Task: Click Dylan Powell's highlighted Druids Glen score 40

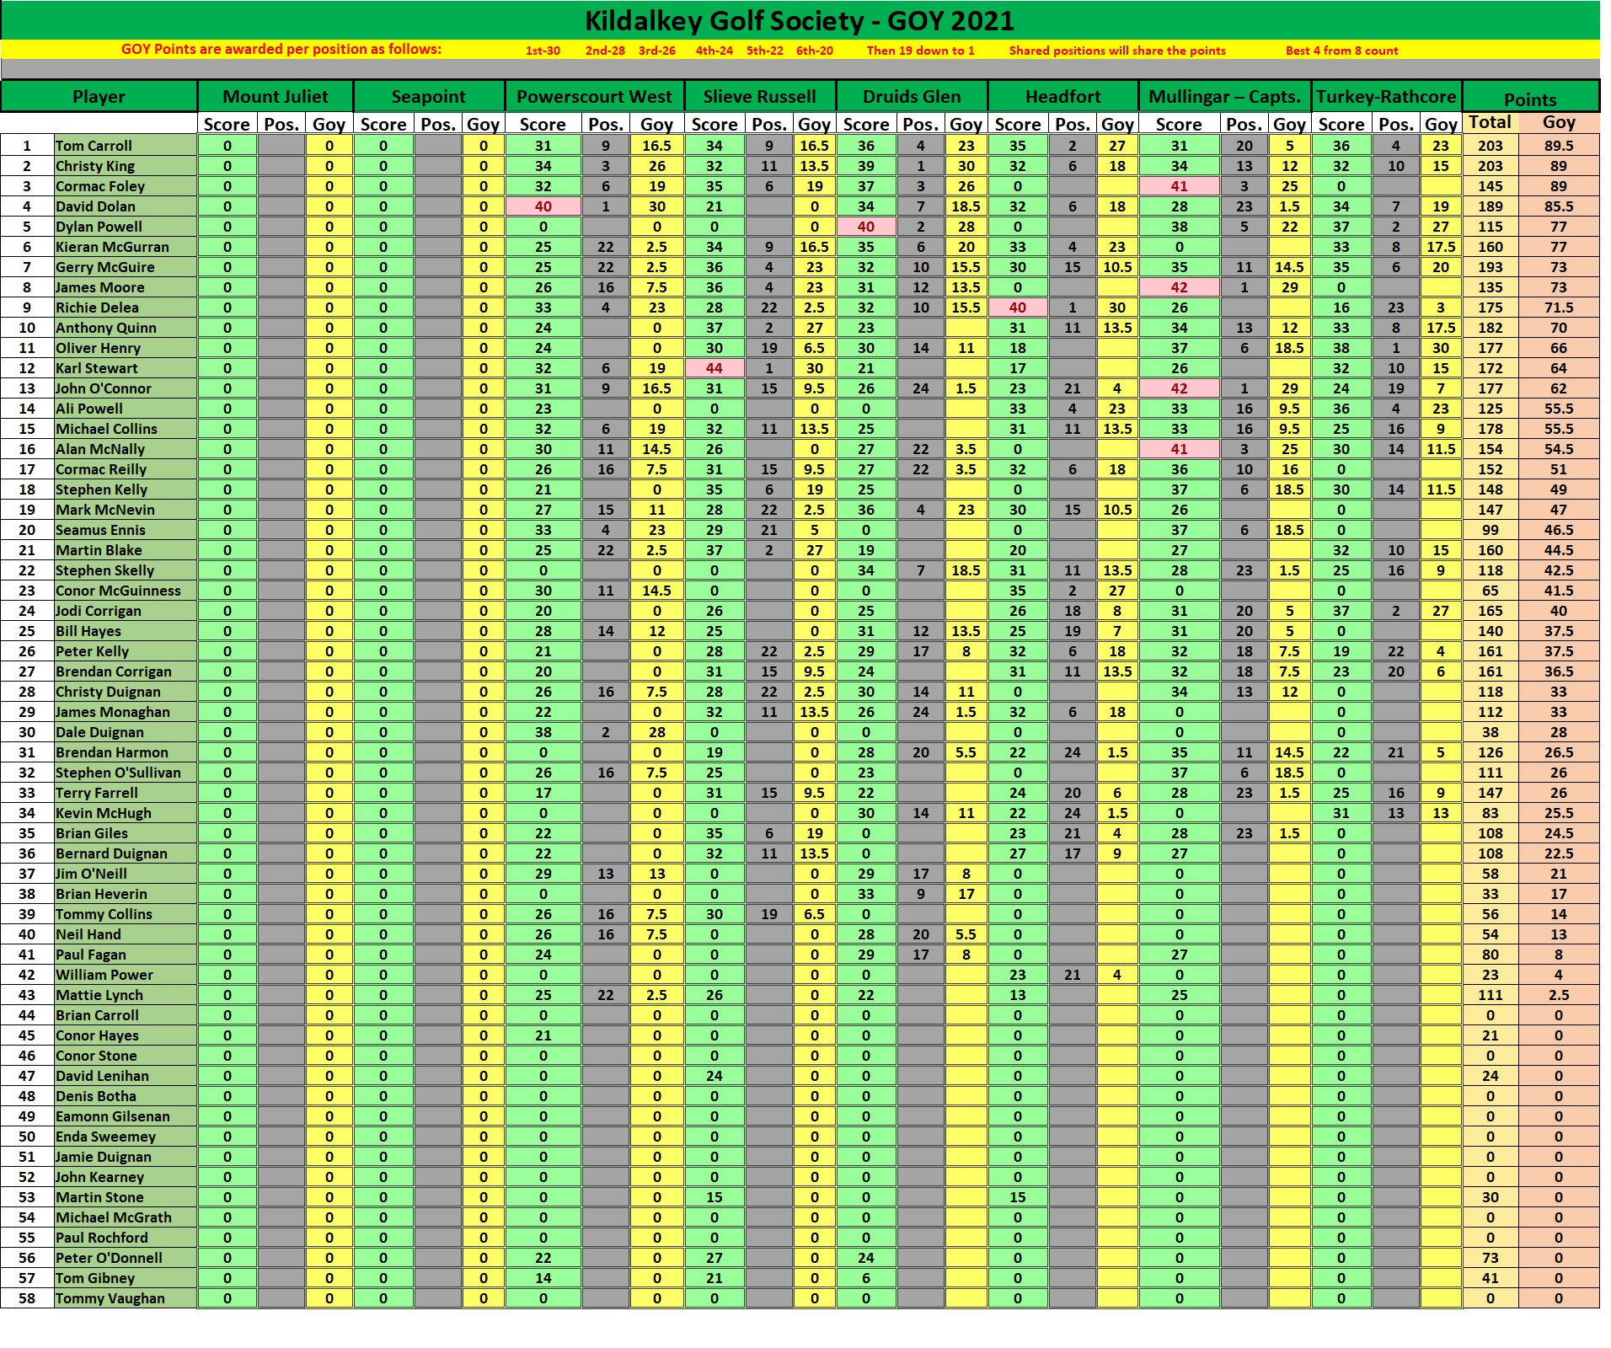Action: (x=866, y=227)
